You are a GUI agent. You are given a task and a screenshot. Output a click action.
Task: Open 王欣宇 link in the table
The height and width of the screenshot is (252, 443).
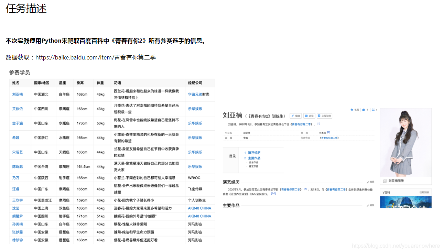(x=18, y=200)
